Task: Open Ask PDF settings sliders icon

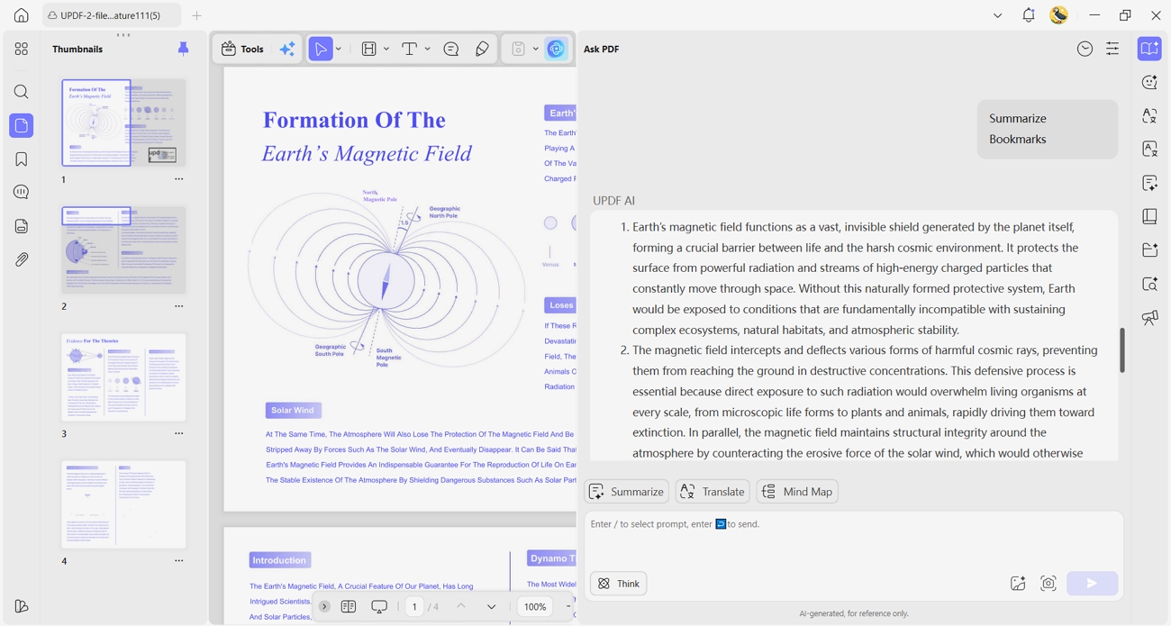Action: click(1112, 49)
